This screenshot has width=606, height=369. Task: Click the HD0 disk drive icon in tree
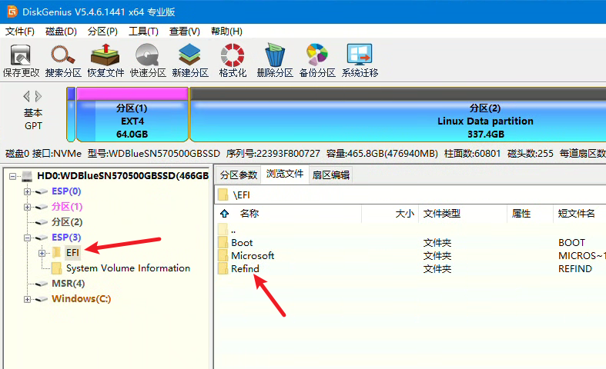point(27,176)
